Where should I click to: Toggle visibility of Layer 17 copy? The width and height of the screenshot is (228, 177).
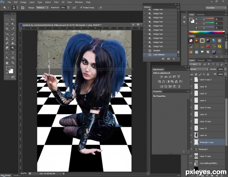(x=191, y=156)
